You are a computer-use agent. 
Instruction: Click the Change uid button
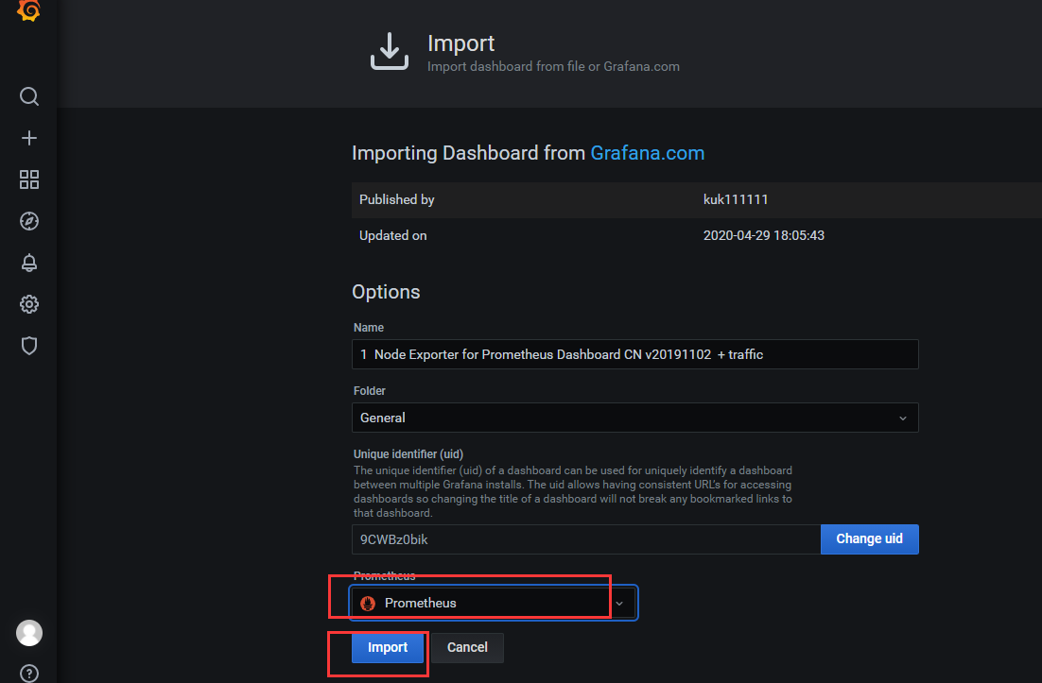tap(869, 539)
